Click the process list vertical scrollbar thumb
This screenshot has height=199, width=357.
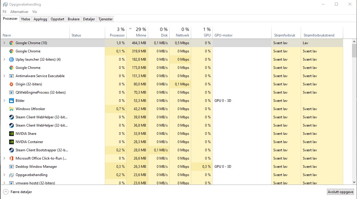pyautogui.click(x=354, y=51)
